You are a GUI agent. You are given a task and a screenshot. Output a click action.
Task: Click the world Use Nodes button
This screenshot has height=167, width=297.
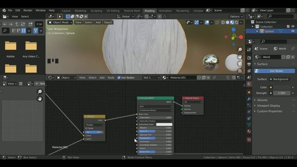tap(274, 71)
